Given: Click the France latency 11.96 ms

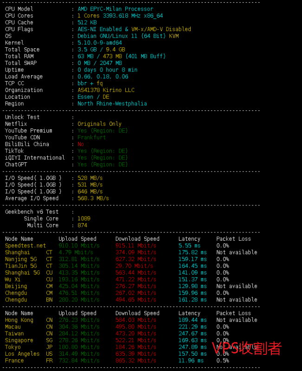Looking at the screenshot, I should 191,360.
